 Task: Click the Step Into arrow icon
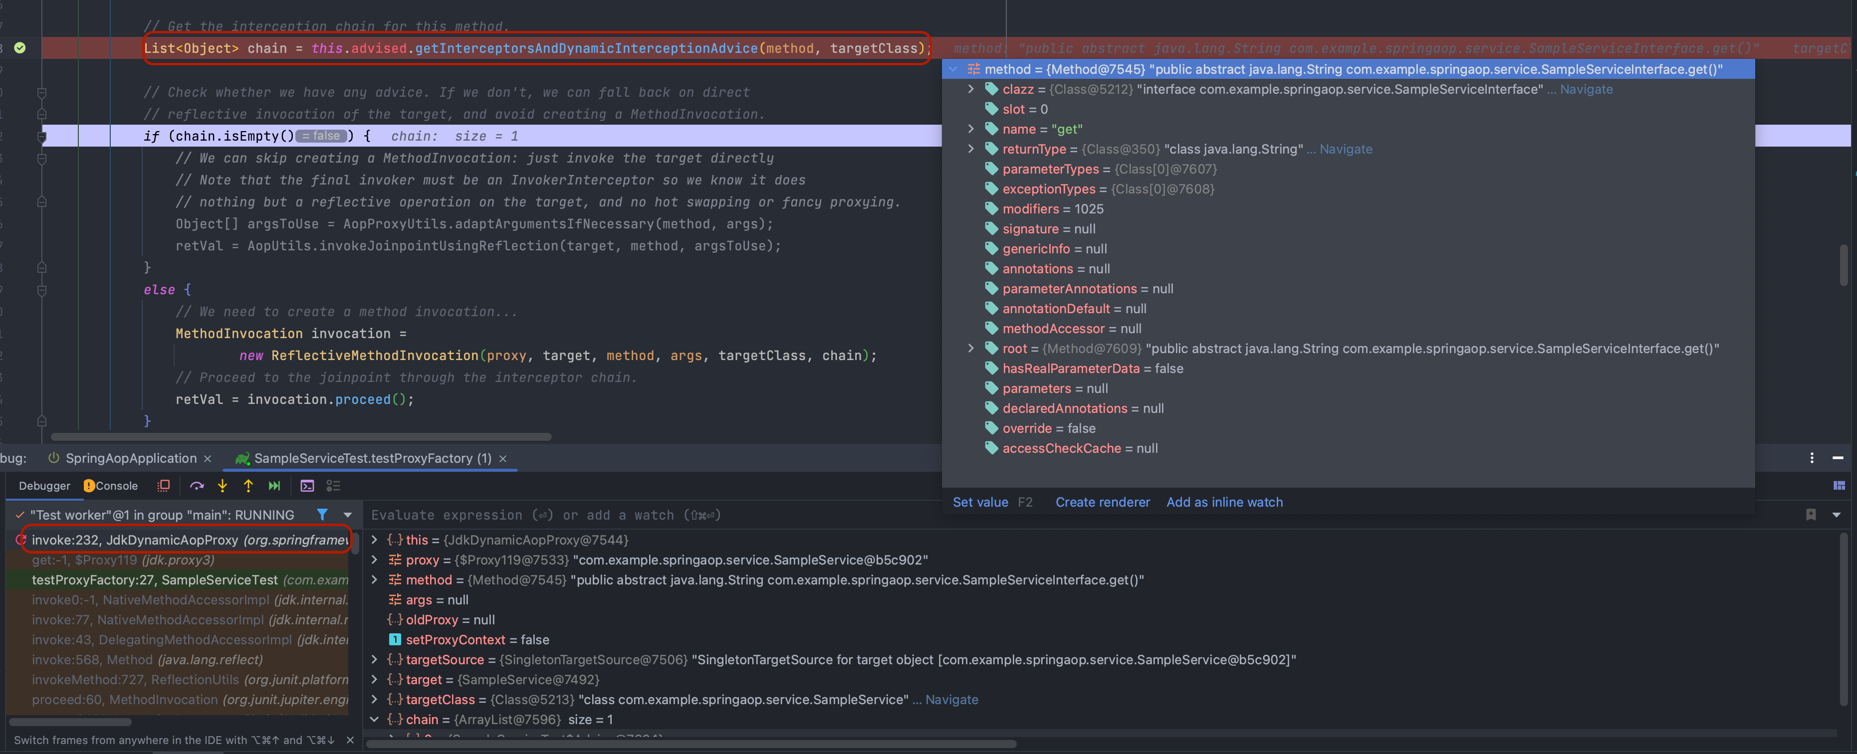(x=223, y=486)
